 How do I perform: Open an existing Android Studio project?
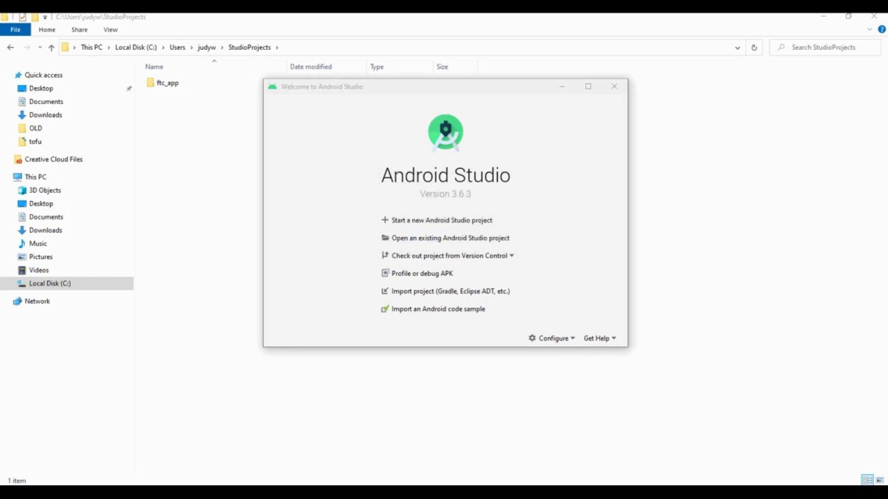(x=450, y=238)
